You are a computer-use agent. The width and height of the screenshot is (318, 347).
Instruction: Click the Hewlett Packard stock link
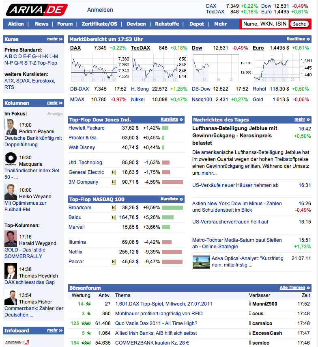click(x=86, y=128)
